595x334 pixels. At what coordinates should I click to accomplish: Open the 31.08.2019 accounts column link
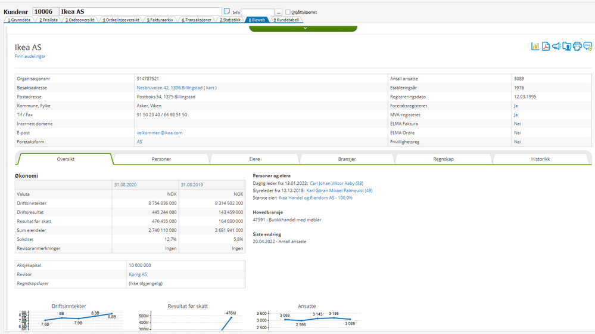[x=192, y=185]
